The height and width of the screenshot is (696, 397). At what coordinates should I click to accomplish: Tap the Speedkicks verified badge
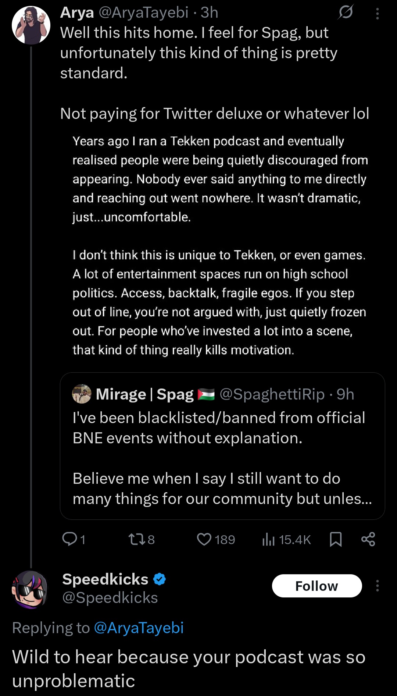coord(159,579)
